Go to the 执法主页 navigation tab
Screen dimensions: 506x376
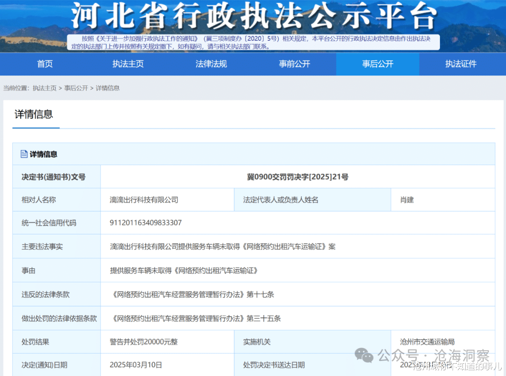128,64
